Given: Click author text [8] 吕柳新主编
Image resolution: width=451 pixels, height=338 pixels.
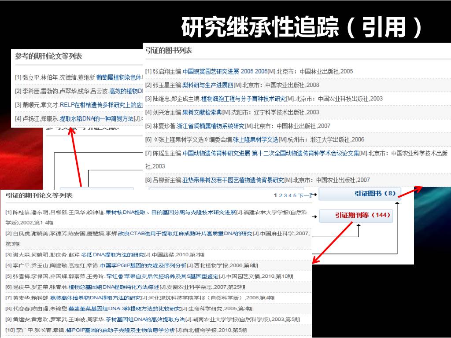Looking at the screenshot, I should pos(163,180).
